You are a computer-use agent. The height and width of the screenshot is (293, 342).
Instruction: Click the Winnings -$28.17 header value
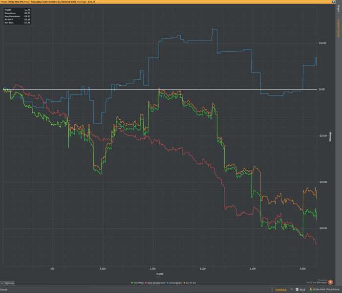pyautogui.click(x=91, y=2)
